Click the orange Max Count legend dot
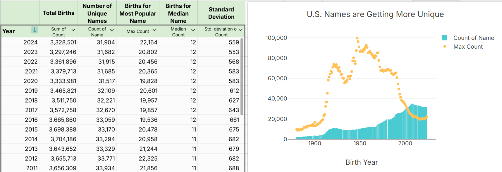 click(x=445, y=47)
